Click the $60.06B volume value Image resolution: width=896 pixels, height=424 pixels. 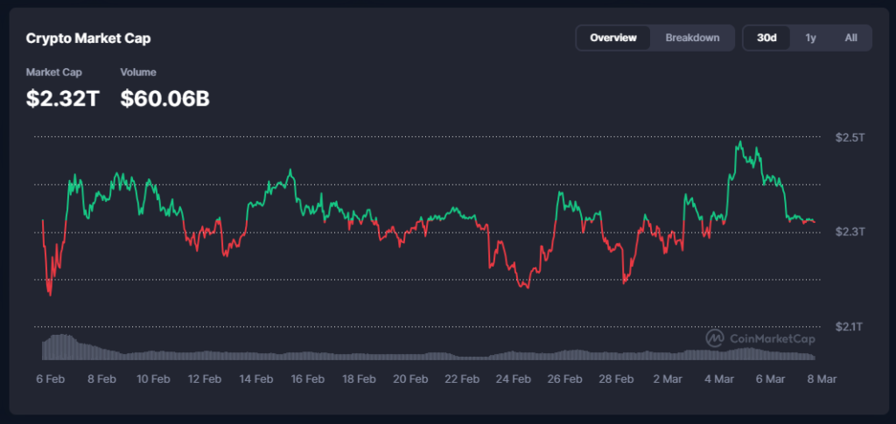coord(164,99)
